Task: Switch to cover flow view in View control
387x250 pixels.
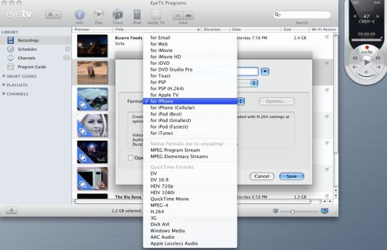Action: (188, 16)
